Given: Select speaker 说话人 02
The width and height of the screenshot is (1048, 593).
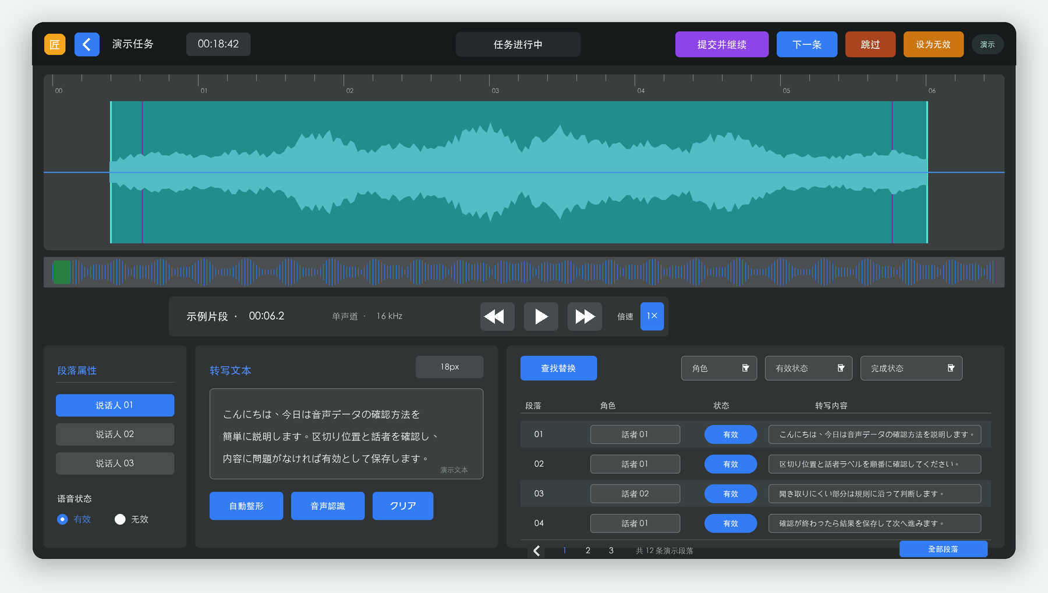Looking at the screenshot, I should [x=115, y=434].
